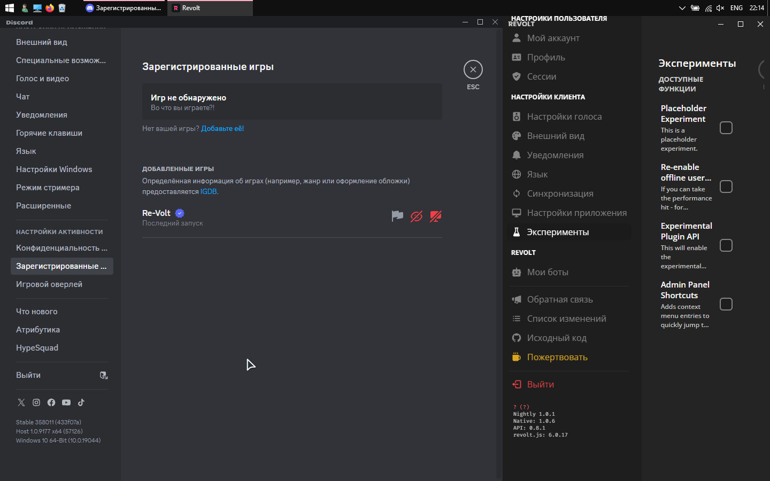Screen dimensions: 770x481
Task: Open "Уведомления" in Revolt settings
Action: [x=570, y=155]
